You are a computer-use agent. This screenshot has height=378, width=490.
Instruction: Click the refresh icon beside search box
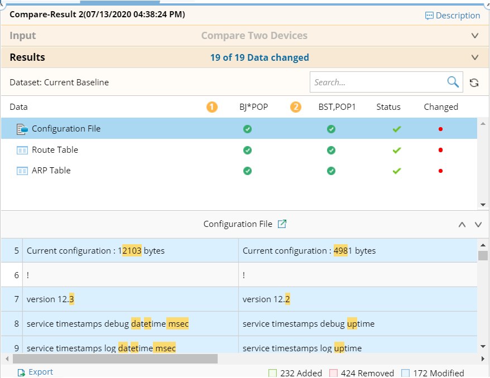point(474,83)
